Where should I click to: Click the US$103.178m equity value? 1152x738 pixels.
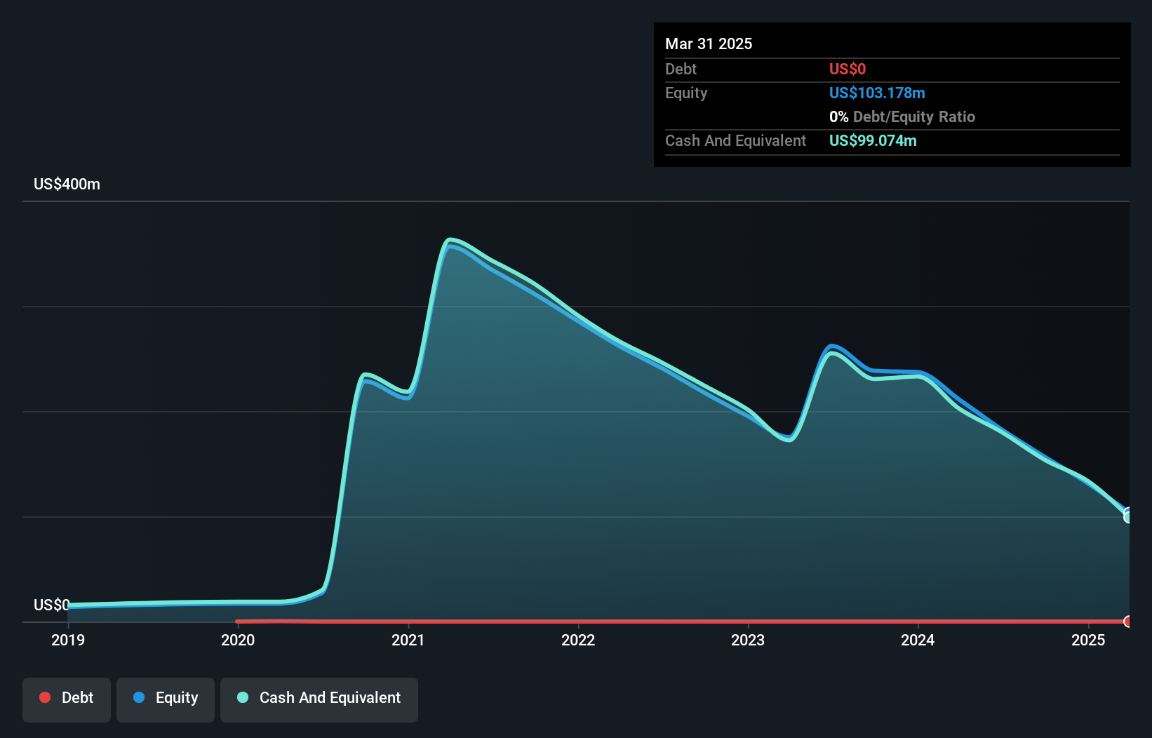(x=877, y=93)
